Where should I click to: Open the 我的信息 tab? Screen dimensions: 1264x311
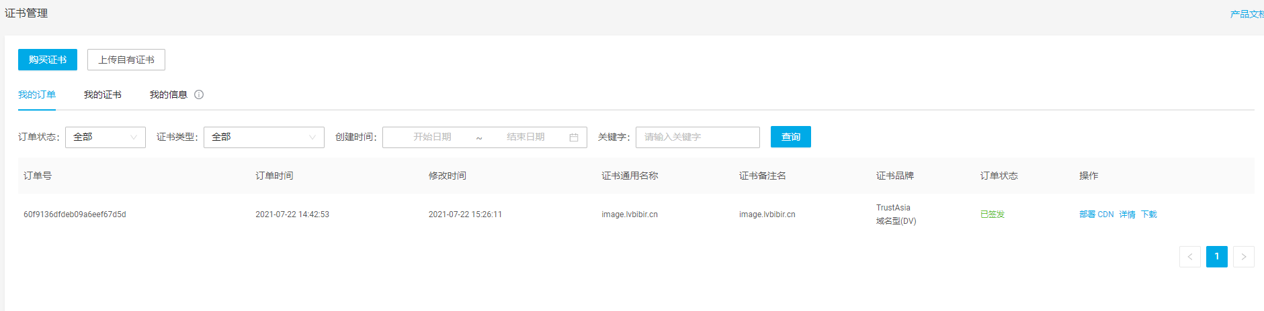[168, 95]
